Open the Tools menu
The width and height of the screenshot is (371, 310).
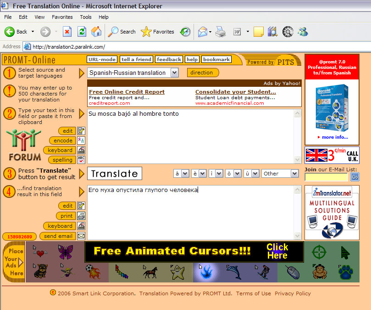pos(86,17)
